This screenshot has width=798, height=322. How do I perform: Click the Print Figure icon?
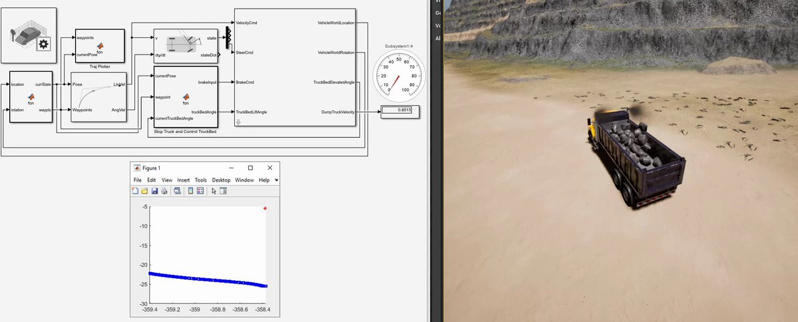pos(164,191)
